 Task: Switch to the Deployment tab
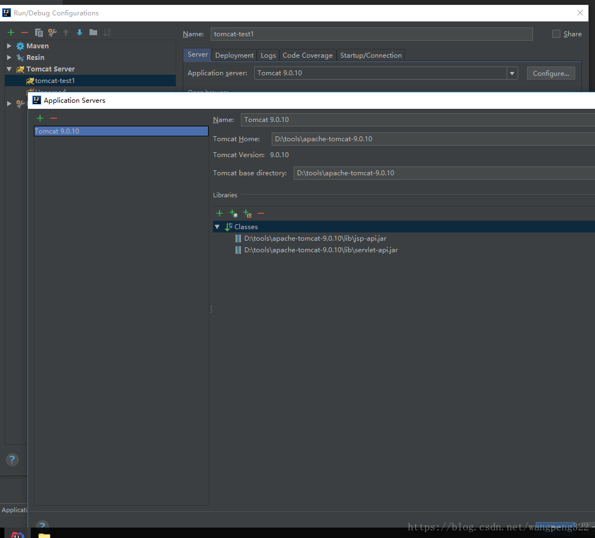(x=234, y=56)
